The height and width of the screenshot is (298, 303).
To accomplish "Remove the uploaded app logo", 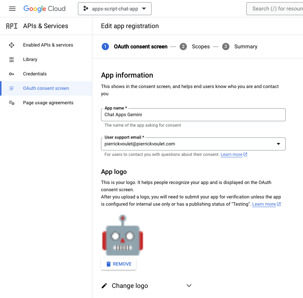I will 118,264.
